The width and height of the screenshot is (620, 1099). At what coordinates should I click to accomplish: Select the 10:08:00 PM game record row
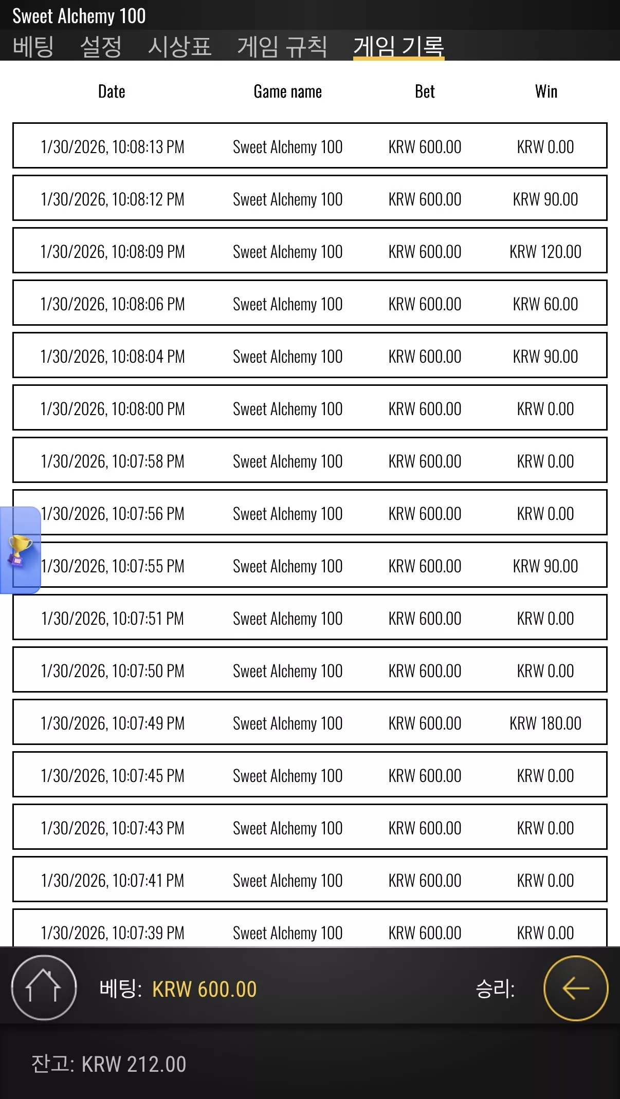[x=310, y=407]
